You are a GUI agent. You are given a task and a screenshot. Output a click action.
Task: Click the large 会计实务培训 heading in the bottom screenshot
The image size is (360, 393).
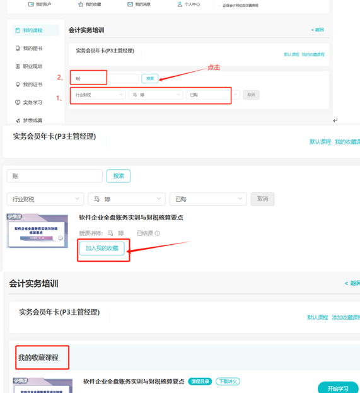[x=33, y=284]
